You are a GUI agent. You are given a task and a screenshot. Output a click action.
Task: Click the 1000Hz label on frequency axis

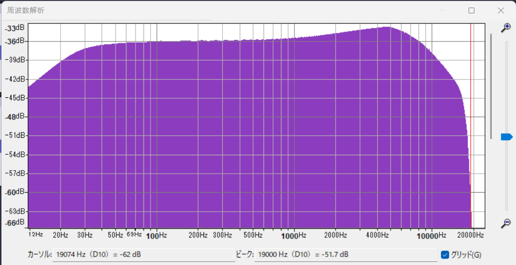(x=293, y=235)
